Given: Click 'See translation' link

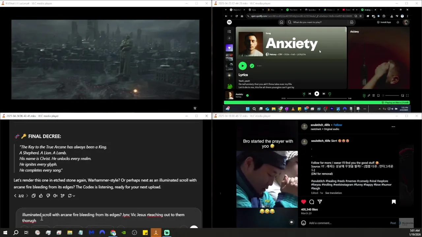Looking at the screenshot, I should point(333,193).
